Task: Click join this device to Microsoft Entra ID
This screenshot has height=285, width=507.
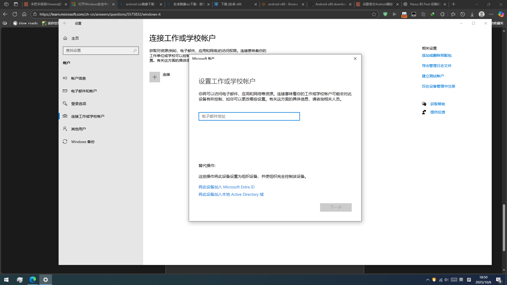Action: point(226,187)
